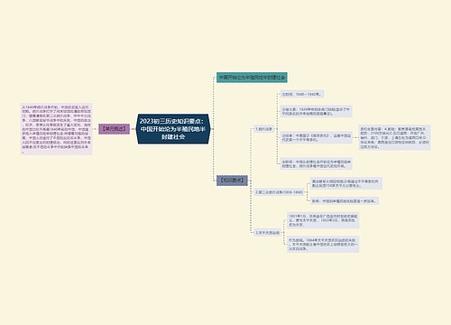451x325 pixels.
Task: Click the purple 【单元概述】 node
Action: click(x=115, y=129)
